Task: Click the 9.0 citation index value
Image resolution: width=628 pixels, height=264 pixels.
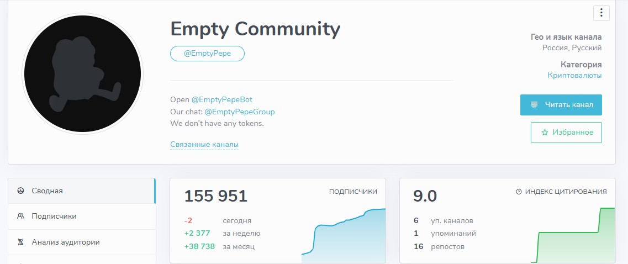Action: pyautogui.click(x=425, y=196)
